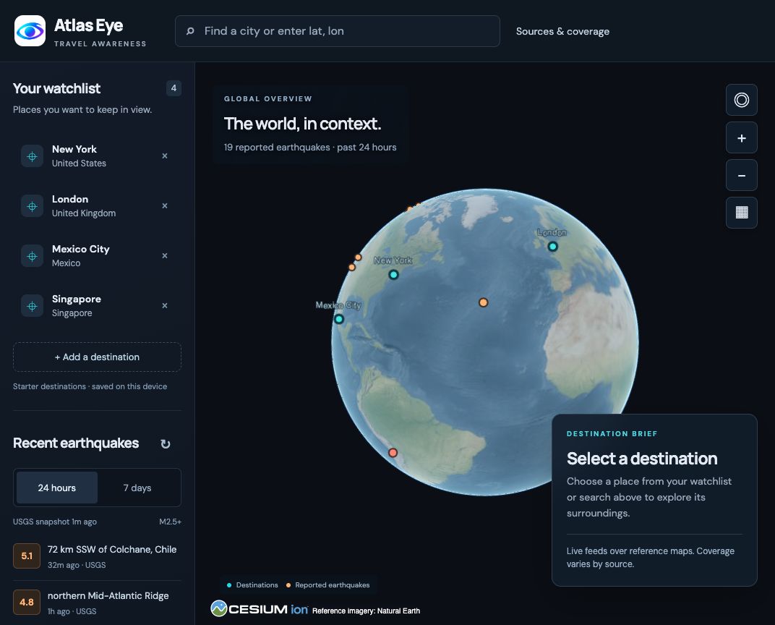775x625 pixels.
Task: Click the M2.5+ magnitude filter label
Action: (x=170, y=522)
